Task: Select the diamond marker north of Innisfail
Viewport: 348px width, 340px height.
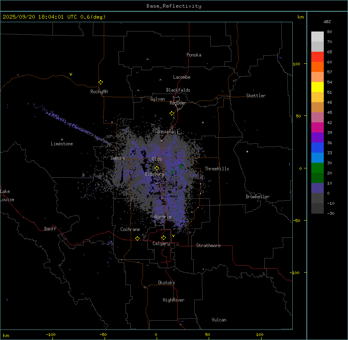Action: click(172, 113)
